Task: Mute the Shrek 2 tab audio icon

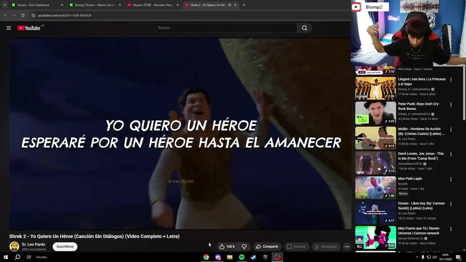Action: [229, 5]
